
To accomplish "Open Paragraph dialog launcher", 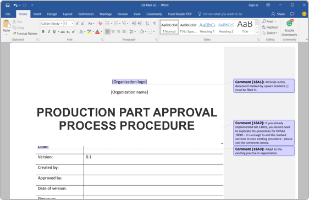I will click(156, 40).
